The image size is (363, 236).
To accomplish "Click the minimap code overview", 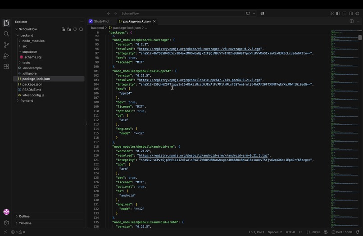I will [344, 128].
